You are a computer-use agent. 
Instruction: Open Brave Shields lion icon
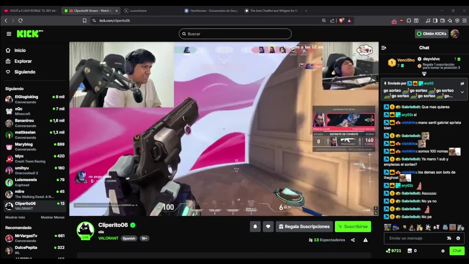point(341,21)
